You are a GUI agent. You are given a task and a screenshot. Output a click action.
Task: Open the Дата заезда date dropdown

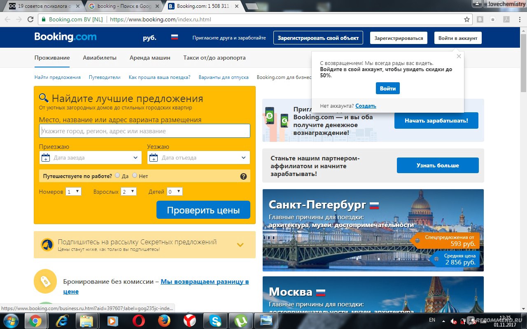tap(91, 158)
